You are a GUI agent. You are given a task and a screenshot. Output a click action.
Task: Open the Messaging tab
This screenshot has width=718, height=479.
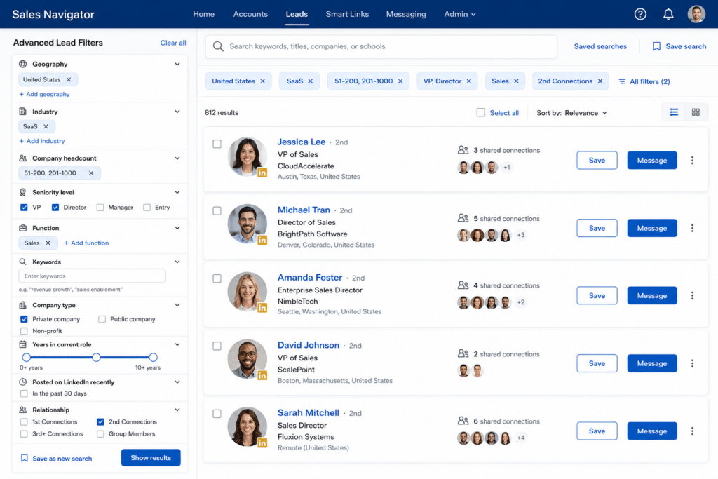[406, 14]
